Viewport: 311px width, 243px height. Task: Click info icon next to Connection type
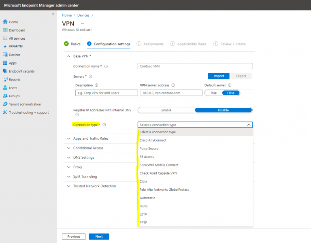[x=104, y=125]
